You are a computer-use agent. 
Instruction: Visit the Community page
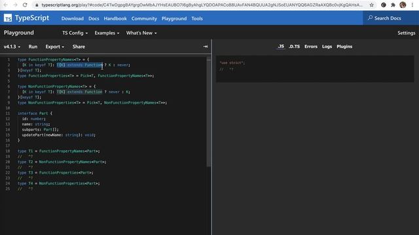tap(144, 18)
